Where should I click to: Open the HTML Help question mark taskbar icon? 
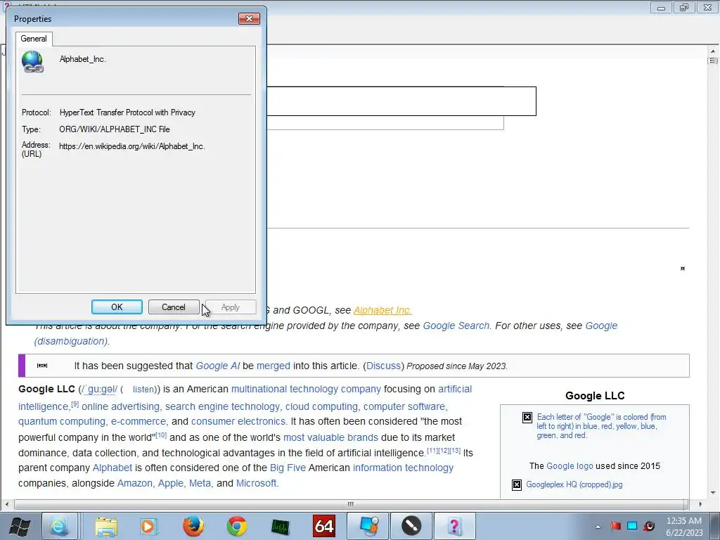[x=455, y=526]
